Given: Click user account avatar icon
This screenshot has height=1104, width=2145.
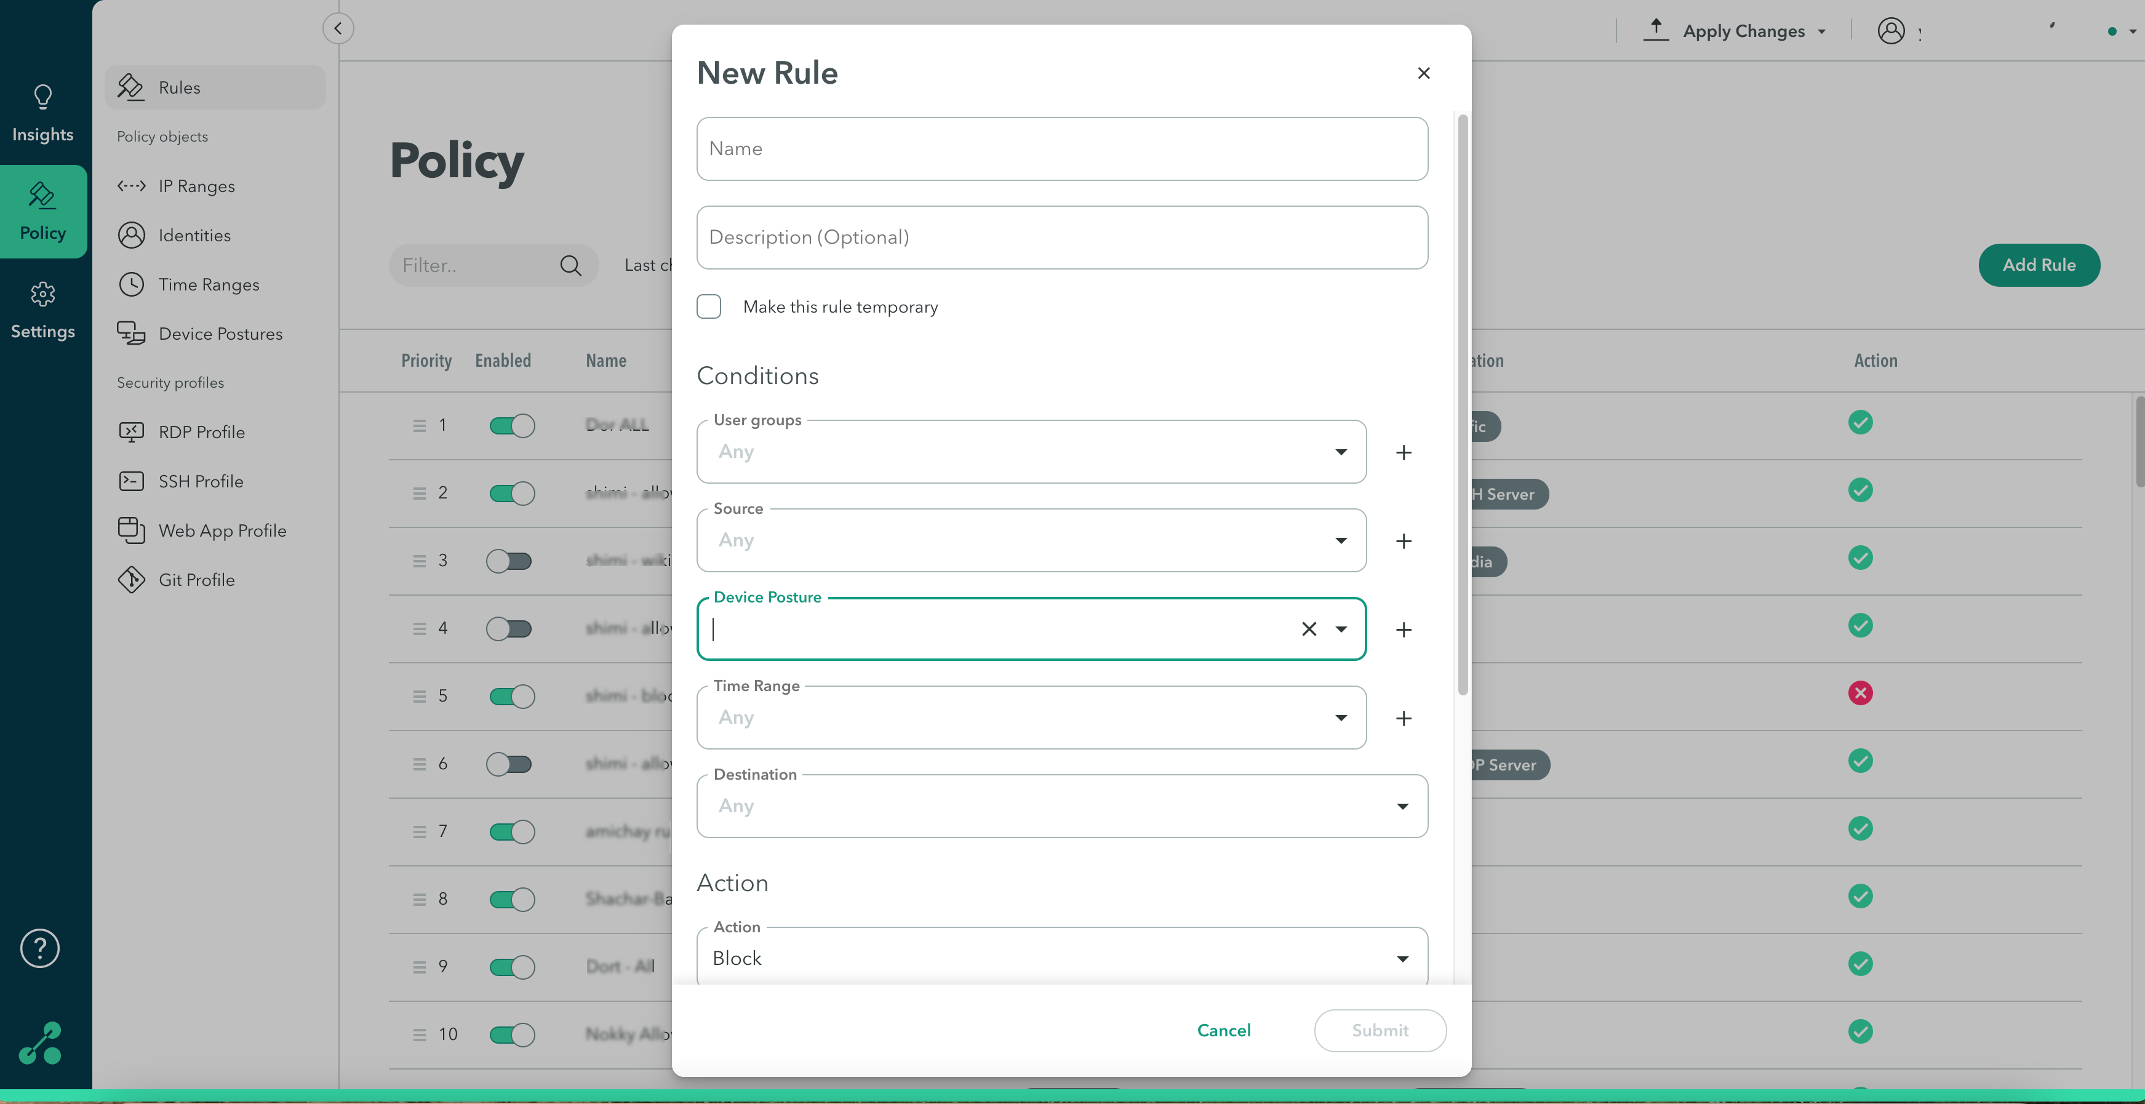Looking at the screenshot, I should pos(1891,31).
